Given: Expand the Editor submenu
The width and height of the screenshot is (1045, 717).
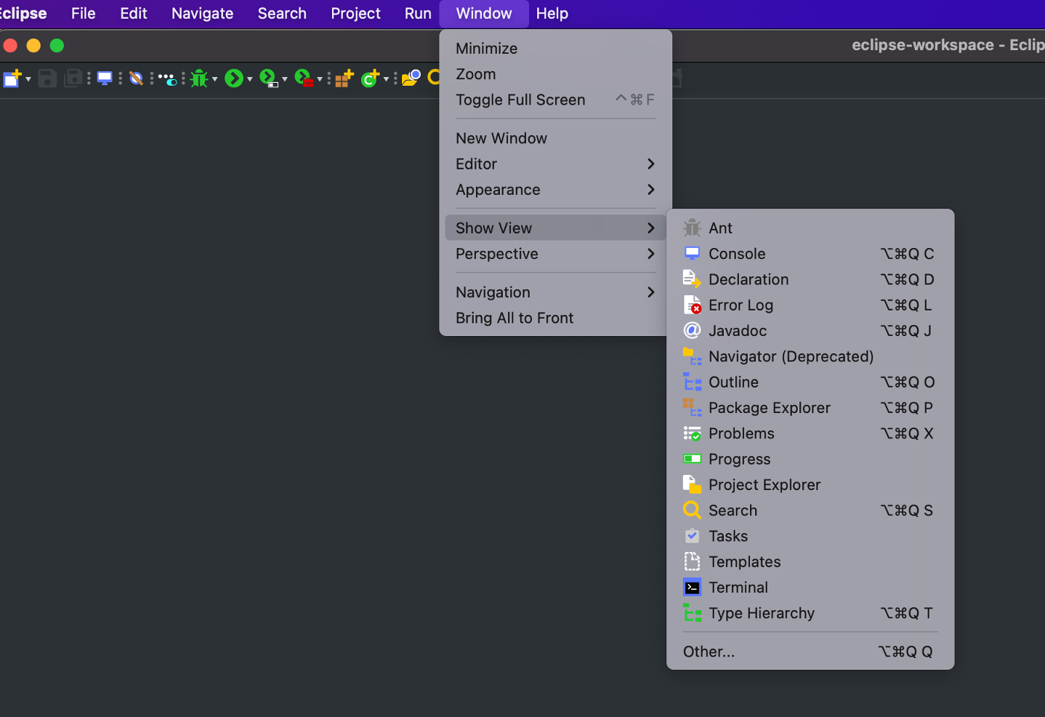Looking at the screenshot, I should 555,164.
